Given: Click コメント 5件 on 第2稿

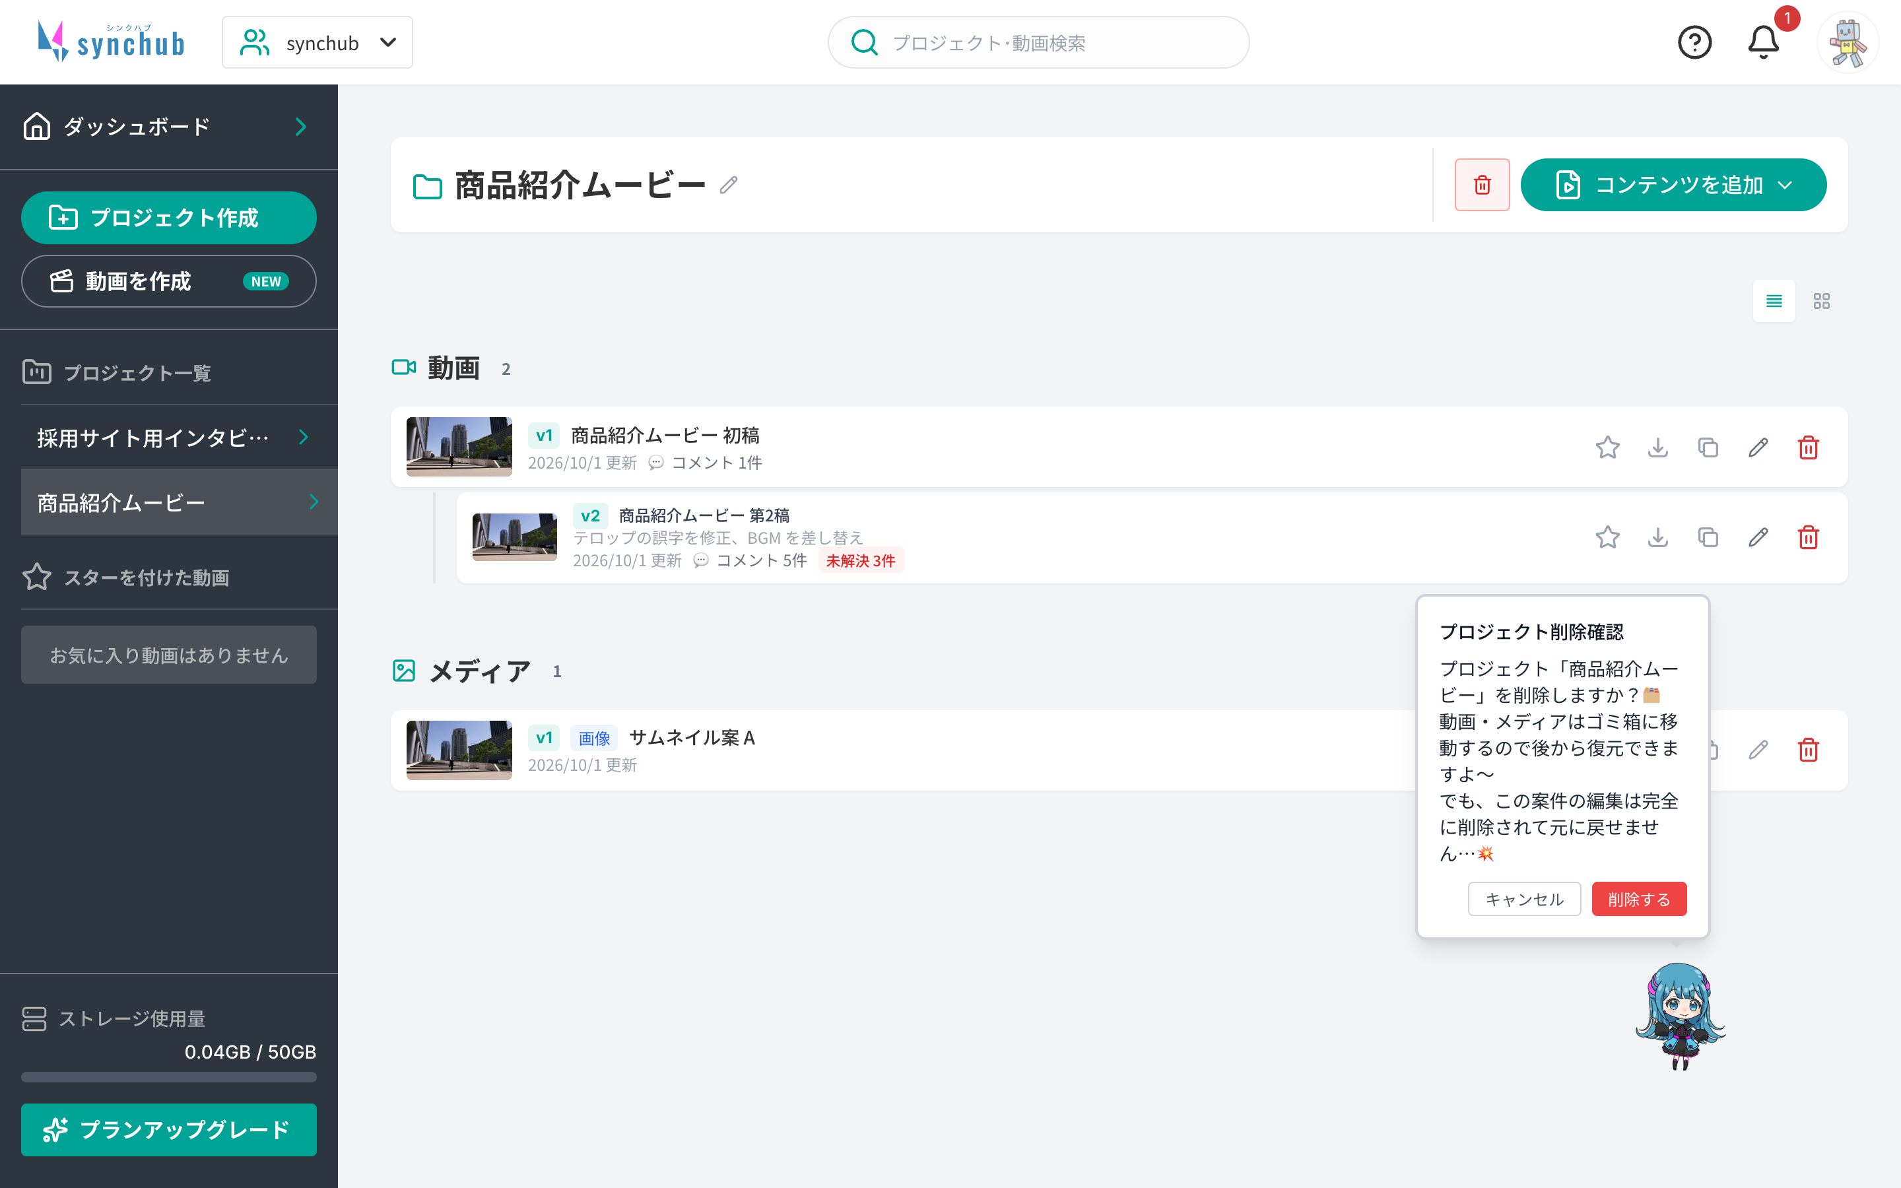Looking at the screenshot, I should (751, 560).
